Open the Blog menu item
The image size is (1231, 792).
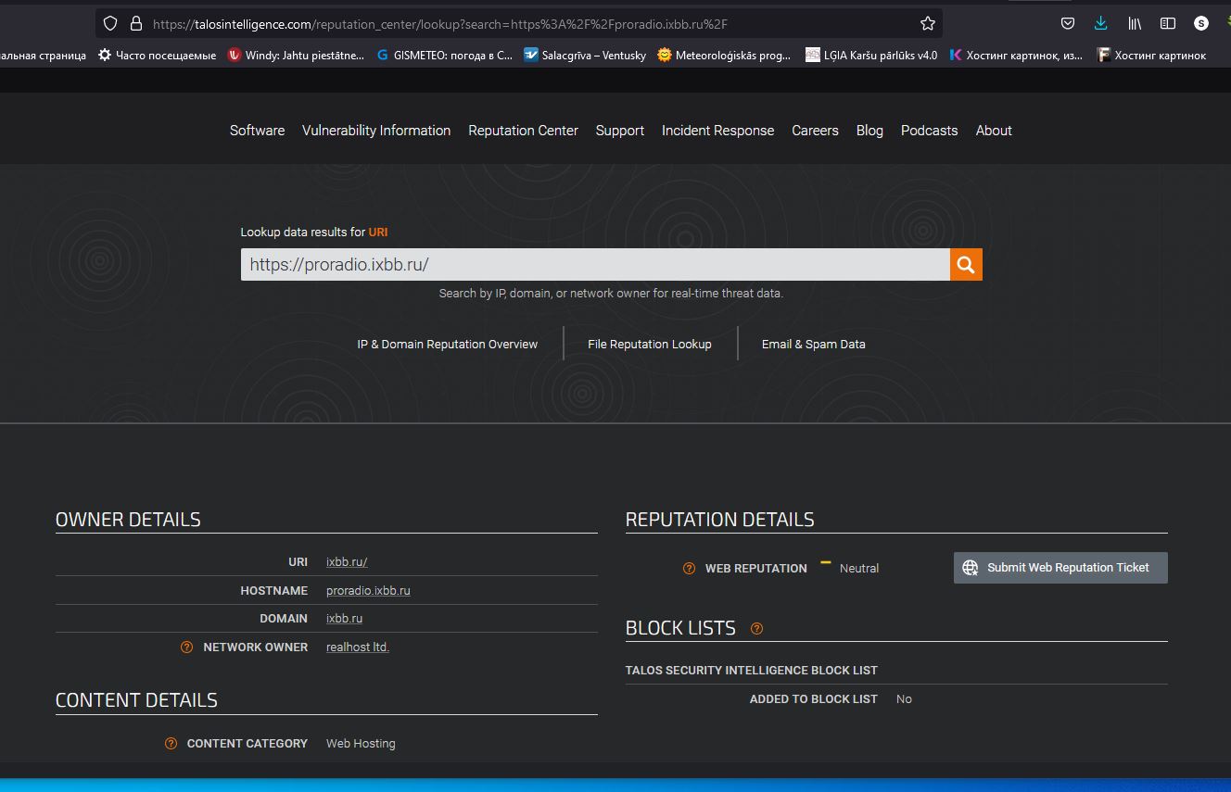coord(869,131)
